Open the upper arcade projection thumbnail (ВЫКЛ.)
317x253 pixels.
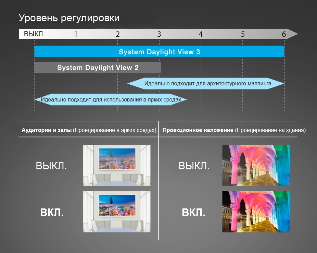click(256, 165)
